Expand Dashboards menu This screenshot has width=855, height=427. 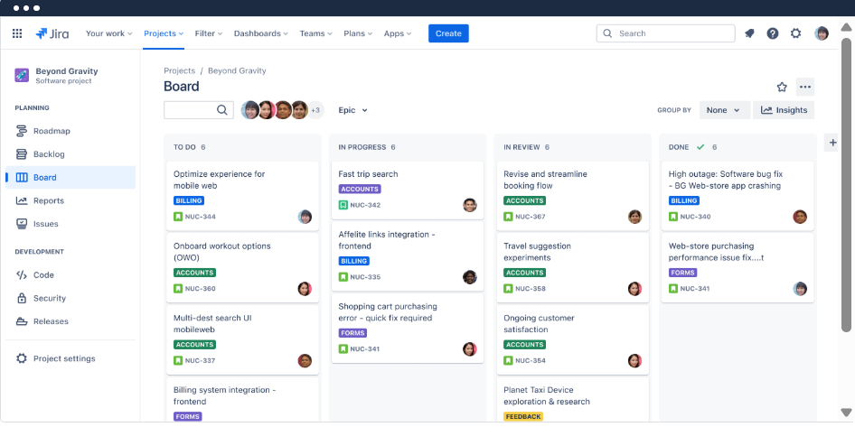tap(261, 33)
